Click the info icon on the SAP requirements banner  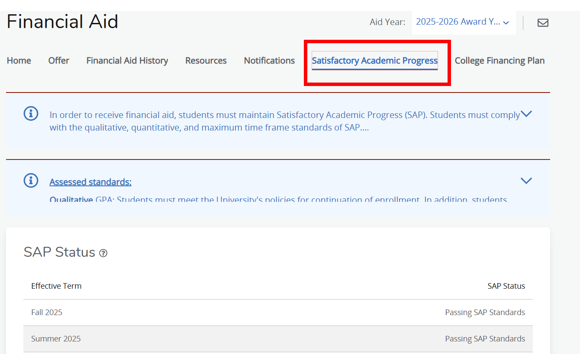(31, 114)
